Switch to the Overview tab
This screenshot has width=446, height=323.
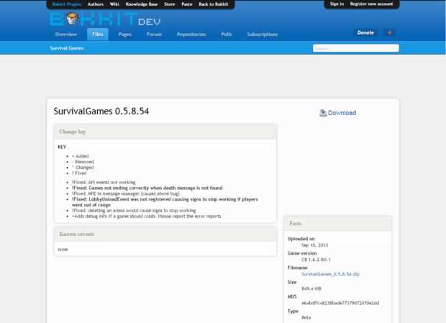point(66,34)
